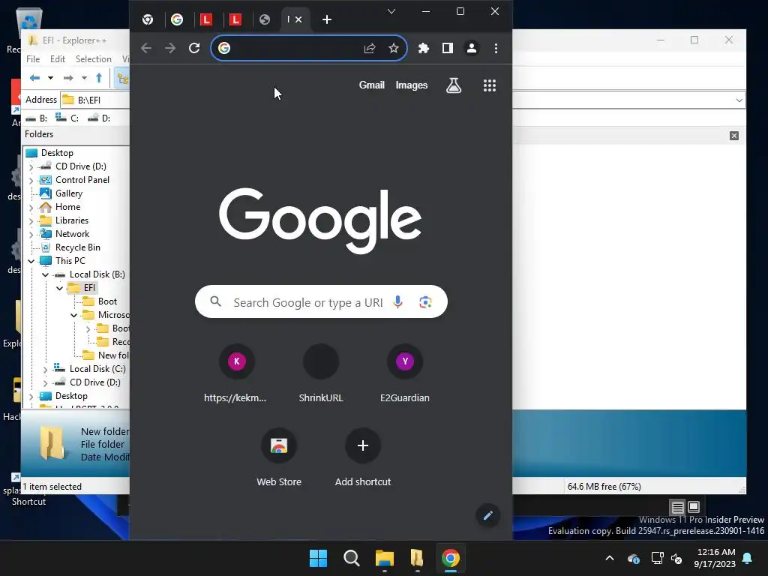
Task: Open Chrome extensions puzzle icon
Action: click(424, 48)
